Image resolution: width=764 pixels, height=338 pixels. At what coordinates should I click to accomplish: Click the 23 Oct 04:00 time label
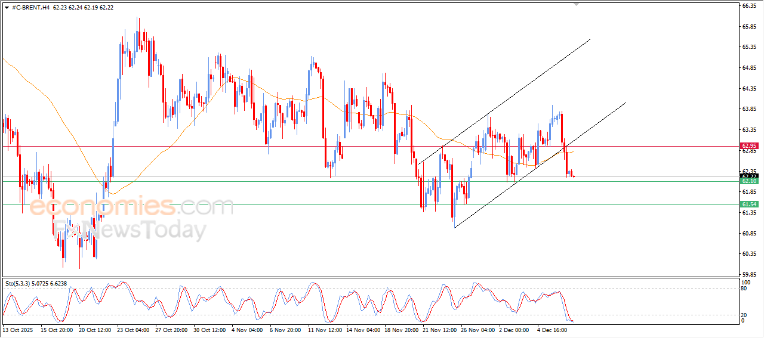133,329
